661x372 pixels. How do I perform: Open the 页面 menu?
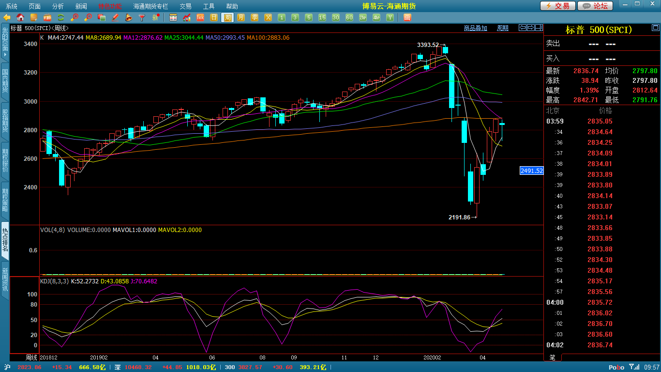pyautogui.click(x=34, y=6)
